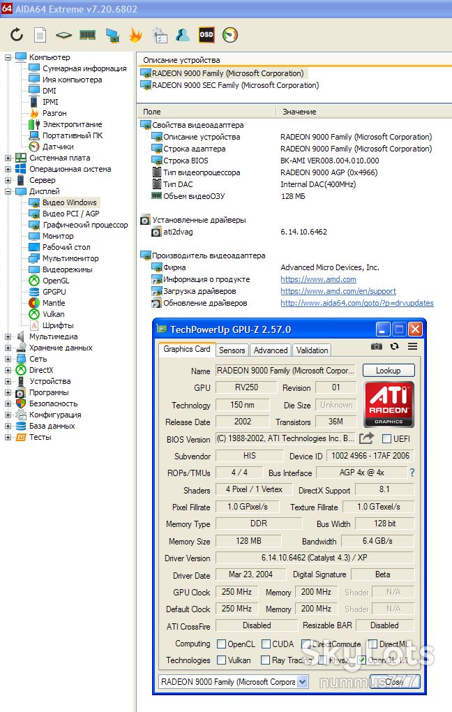Toggle the PhysX checkbox
The height and width of the screenshot is (712, 452).
[323, 660]
